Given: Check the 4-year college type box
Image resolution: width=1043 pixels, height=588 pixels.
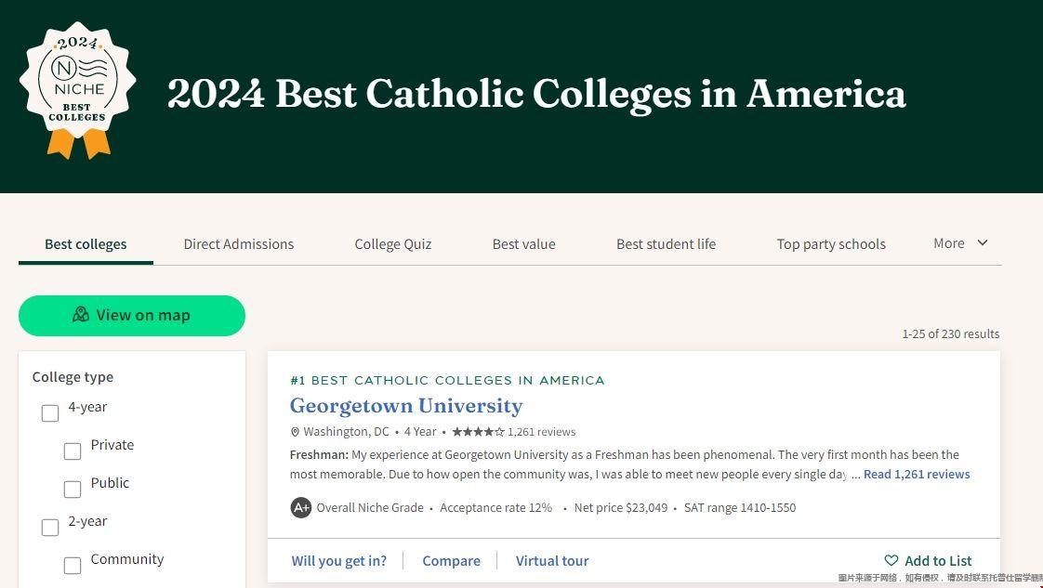Looking at the screenshot, I should [x=50, y=413].
